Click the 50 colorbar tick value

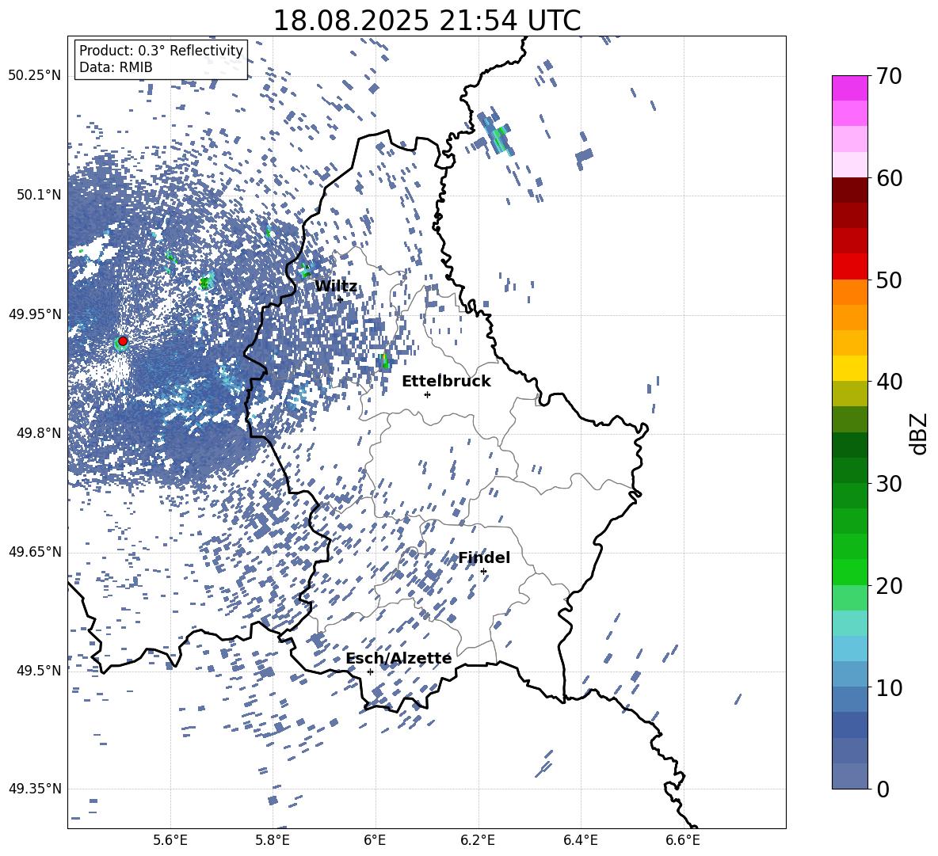pos(889,280)
